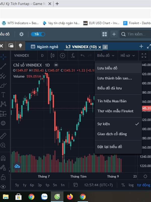This screenshot has width=151, height=202.
Task: Click the emoji icons tool
Action: pos(3,123)
